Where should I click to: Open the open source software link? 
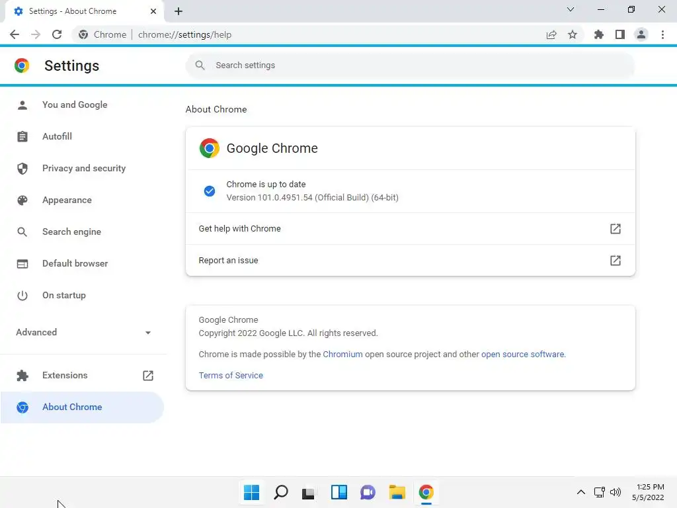tap(523, 355)
